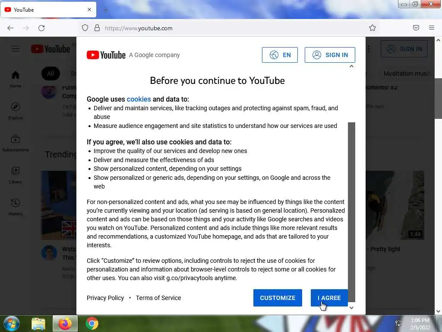Open Subscriptions in the YouTube sidebar
The height and width of the screenshot is (332, 442).
coord(16,143)
